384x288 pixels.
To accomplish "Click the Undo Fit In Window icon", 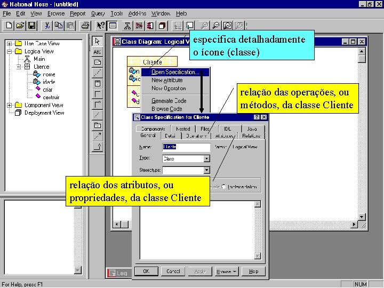I will tap(239, 26).
